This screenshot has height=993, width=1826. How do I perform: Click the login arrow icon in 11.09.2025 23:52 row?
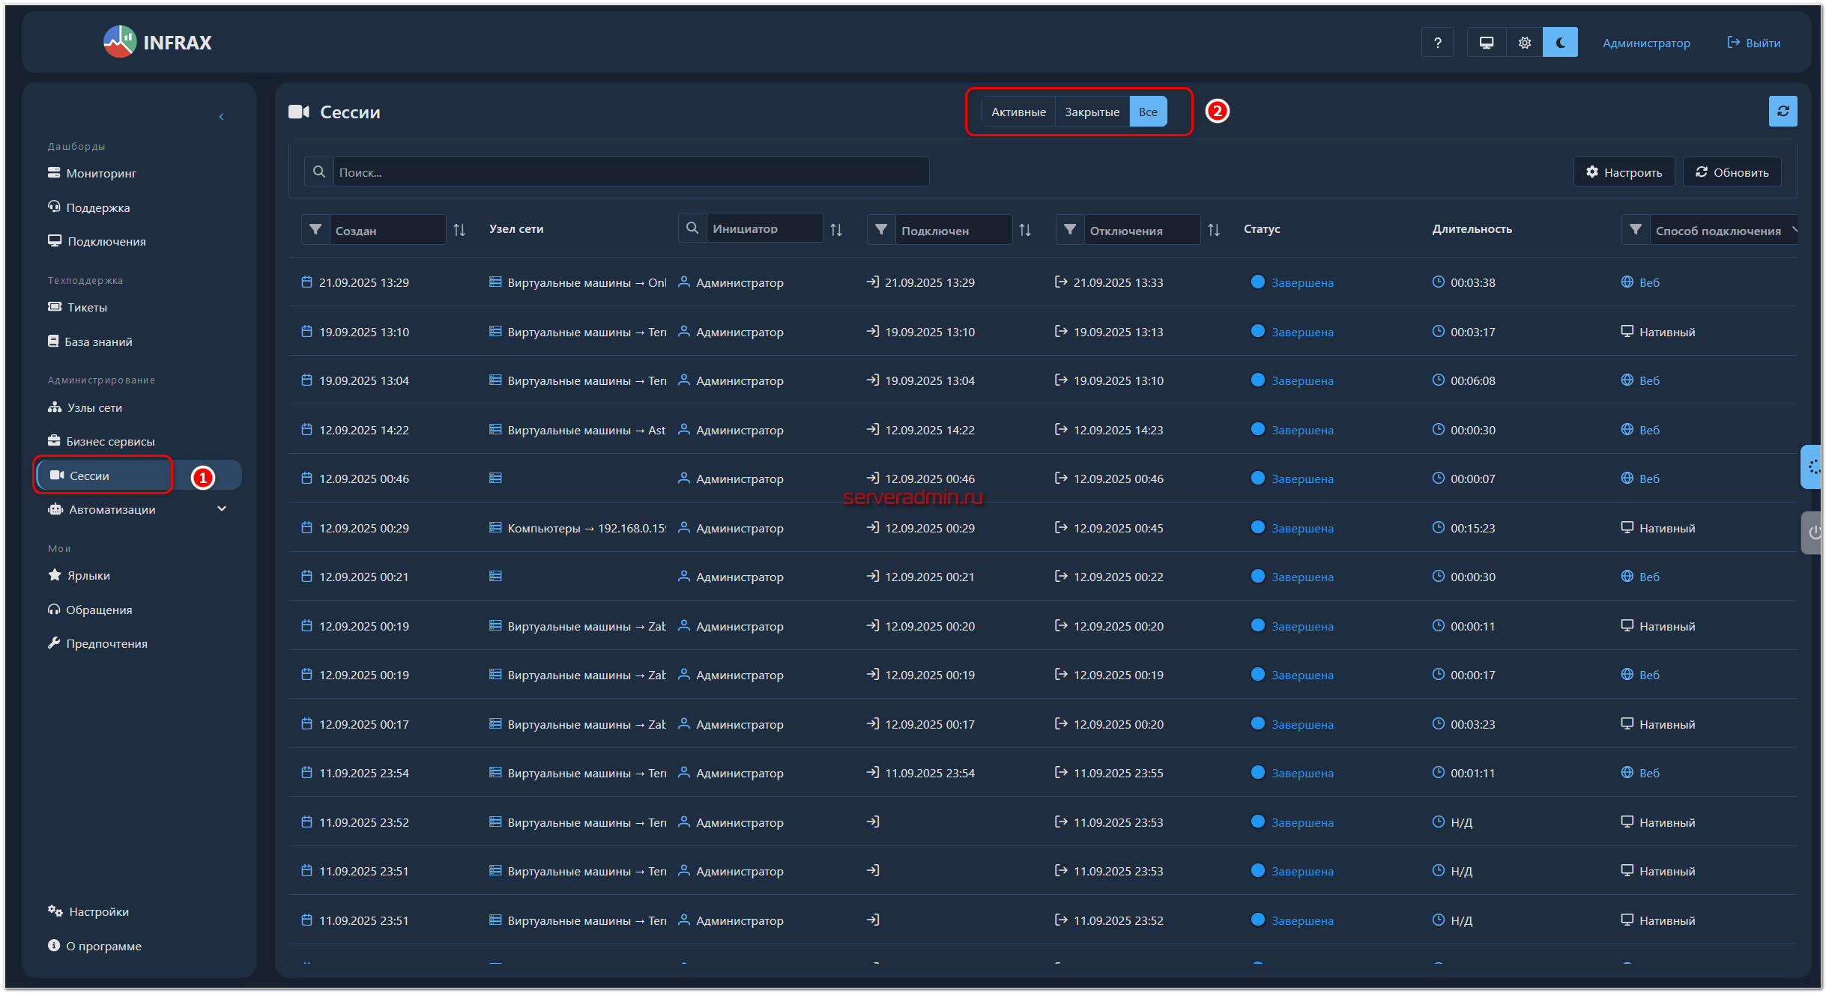coord(873,822)
